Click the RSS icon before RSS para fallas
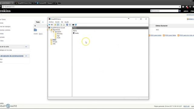194x109 pixels. pos(164,35)
